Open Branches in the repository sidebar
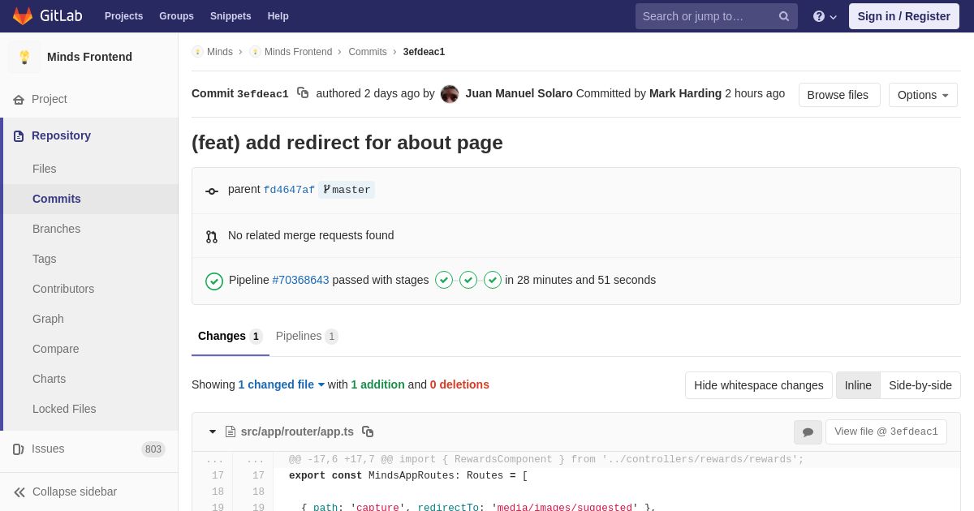 coord(56,229)
